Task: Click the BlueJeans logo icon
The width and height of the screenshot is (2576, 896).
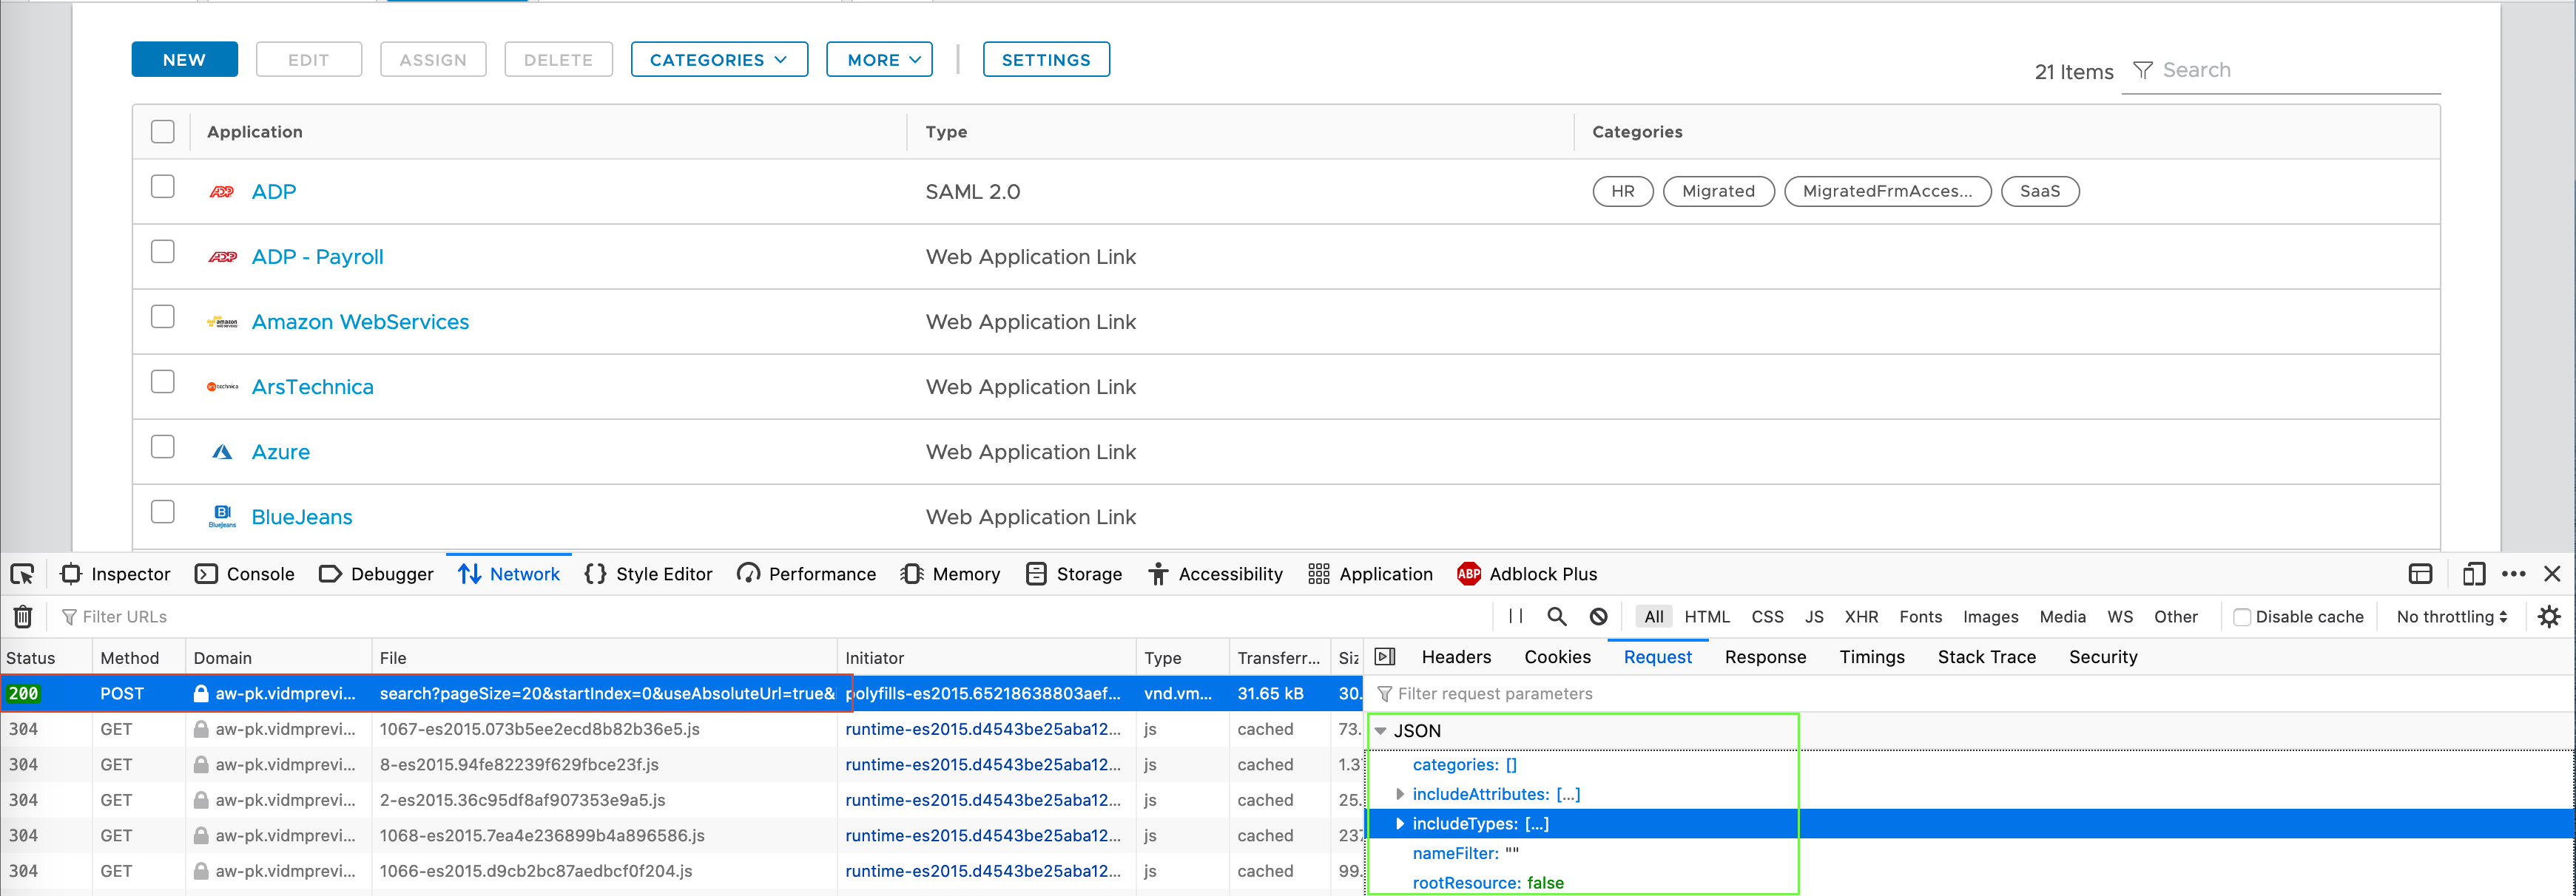Action: 222,517
